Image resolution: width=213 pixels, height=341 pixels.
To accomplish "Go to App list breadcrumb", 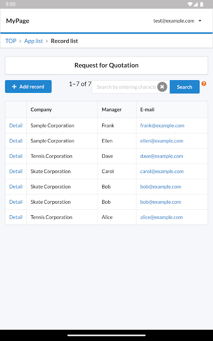I will coord(34,41).
